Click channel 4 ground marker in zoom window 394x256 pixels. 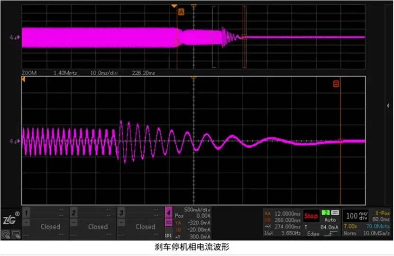[14, 141]
